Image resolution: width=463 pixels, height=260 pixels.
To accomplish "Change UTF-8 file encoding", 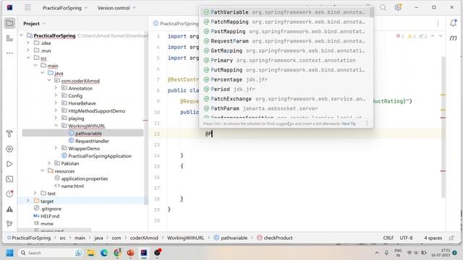I will point(406,238).
